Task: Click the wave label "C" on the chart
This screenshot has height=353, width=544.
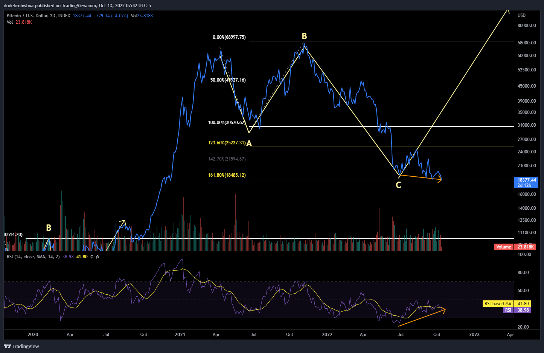Action: [398, 185]
